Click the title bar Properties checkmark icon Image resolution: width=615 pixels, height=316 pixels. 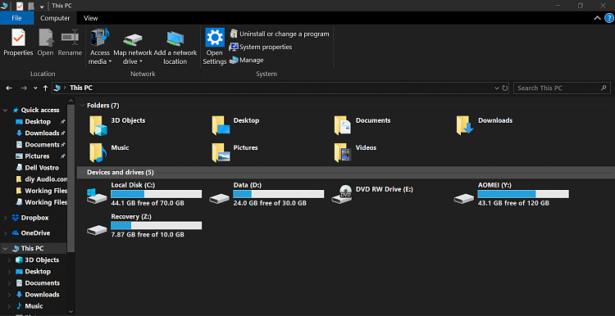click(20, 6)
